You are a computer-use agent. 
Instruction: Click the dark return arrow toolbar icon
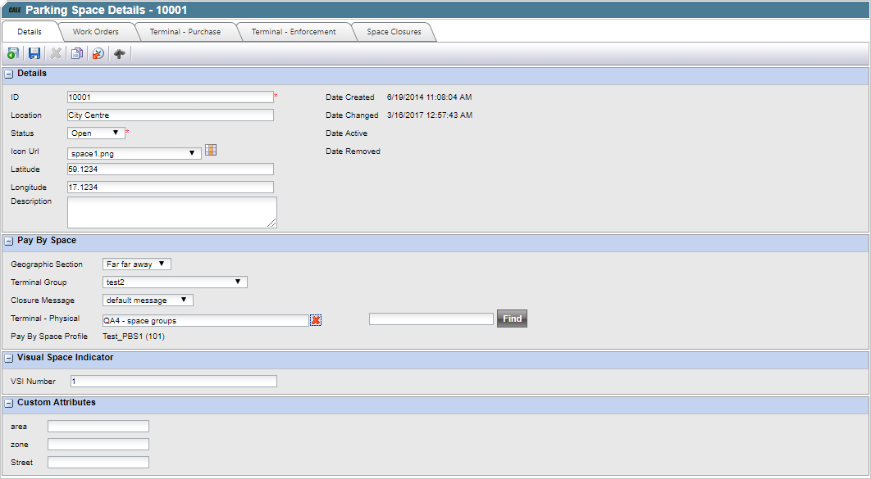(120, 54)
